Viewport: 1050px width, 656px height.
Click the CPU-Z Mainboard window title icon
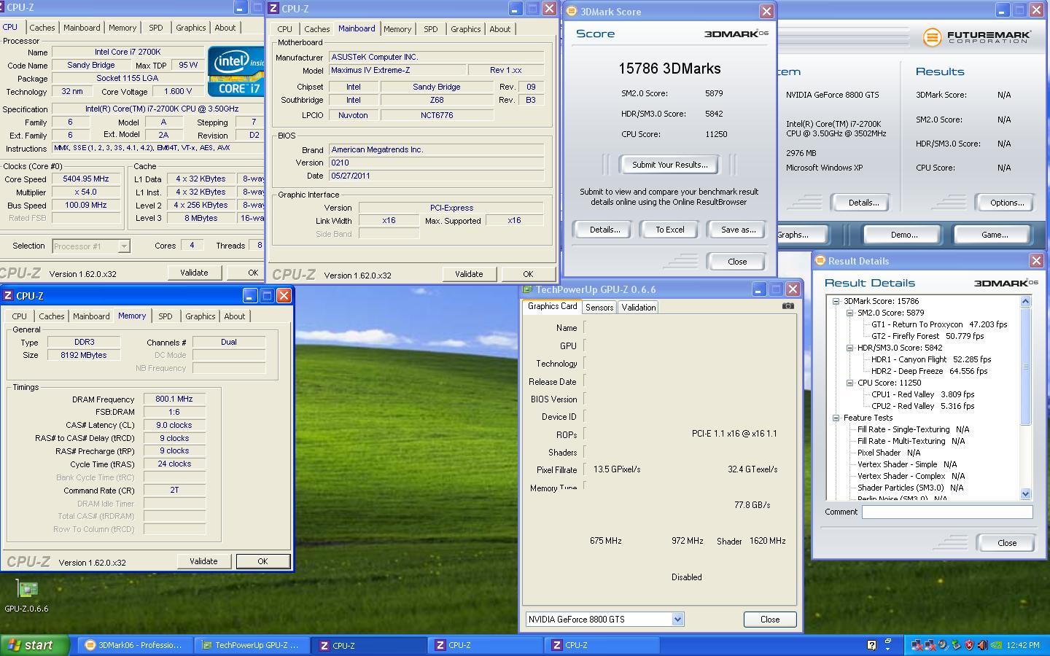pyautogui.click(x=273, y=9)
